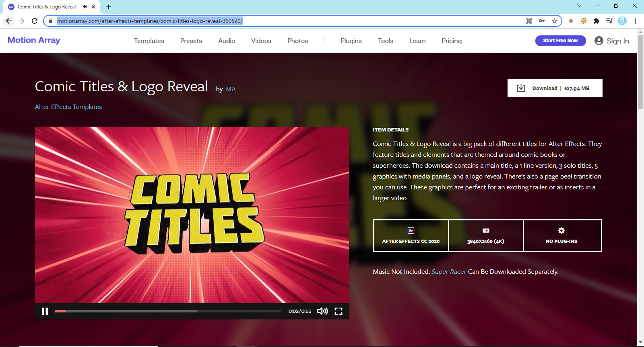644x347 pixels.
Task: Open the Super Racer music link
Action: point(449,272)
